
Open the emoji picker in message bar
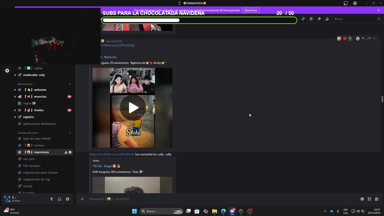click(362, 199)
